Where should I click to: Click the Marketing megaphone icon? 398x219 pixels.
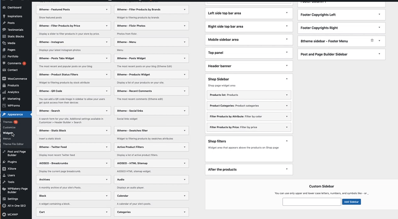pos(4,99)
